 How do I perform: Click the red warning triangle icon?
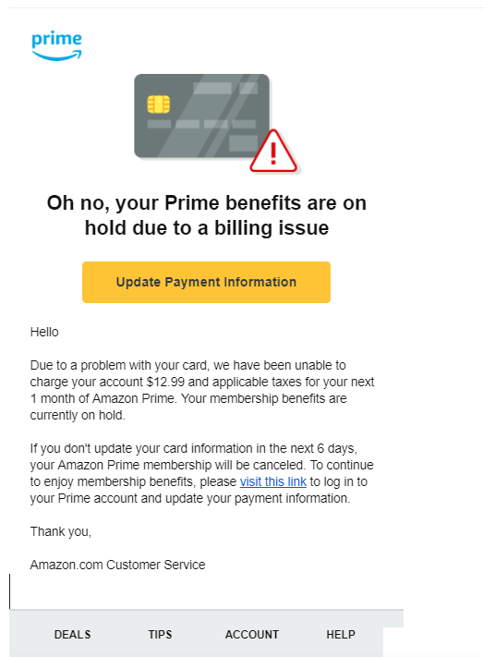click(x=273, y=152)
